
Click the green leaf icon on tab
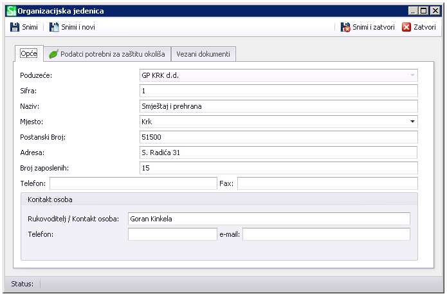click(53, 54)
